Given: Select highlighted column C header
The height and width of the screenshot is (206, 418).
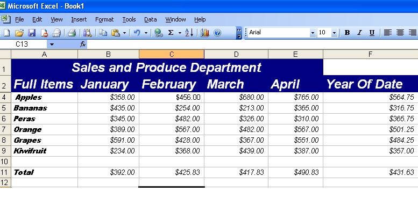Looking at the screenshot, I should tap(172, 54).
